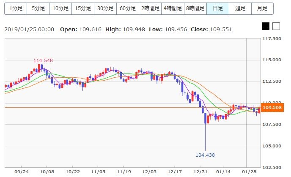Click the 117.500 price axis label

272,39
